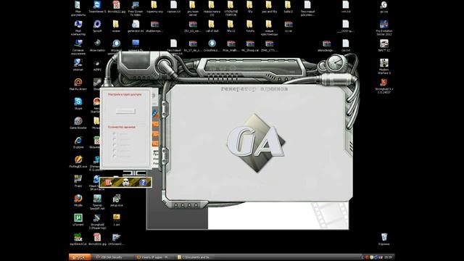Open help via blue question mark icon
The height and width of the screenshot is (261, 464).
143,183
